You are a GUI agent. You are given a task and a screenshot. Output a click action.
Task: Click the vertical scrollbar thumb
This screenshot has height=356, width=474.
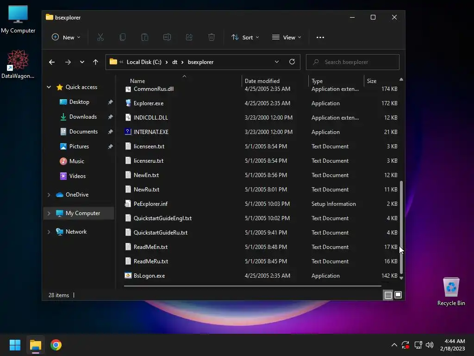pos(401,227)
